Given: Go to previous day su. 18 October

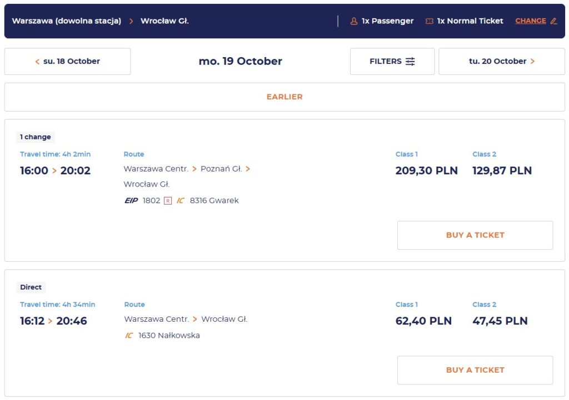Looking at the screenshot, I should pyautogui.click(x=67, y=62).
